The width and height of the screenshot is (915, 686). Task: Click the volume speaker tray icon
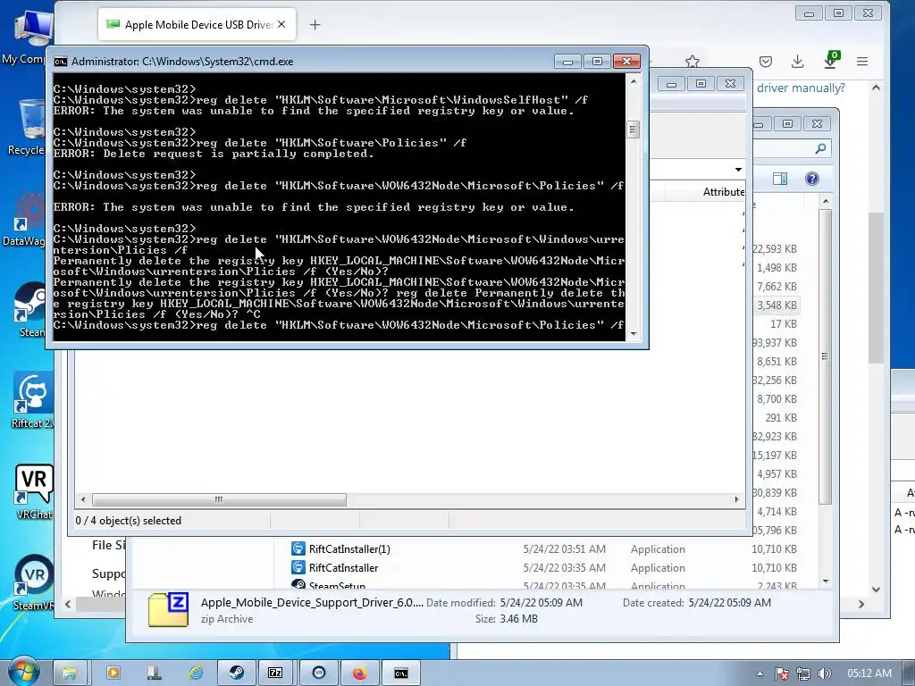825,673
